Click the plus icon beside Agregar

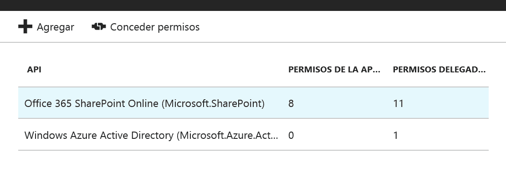tap(25, 26)
